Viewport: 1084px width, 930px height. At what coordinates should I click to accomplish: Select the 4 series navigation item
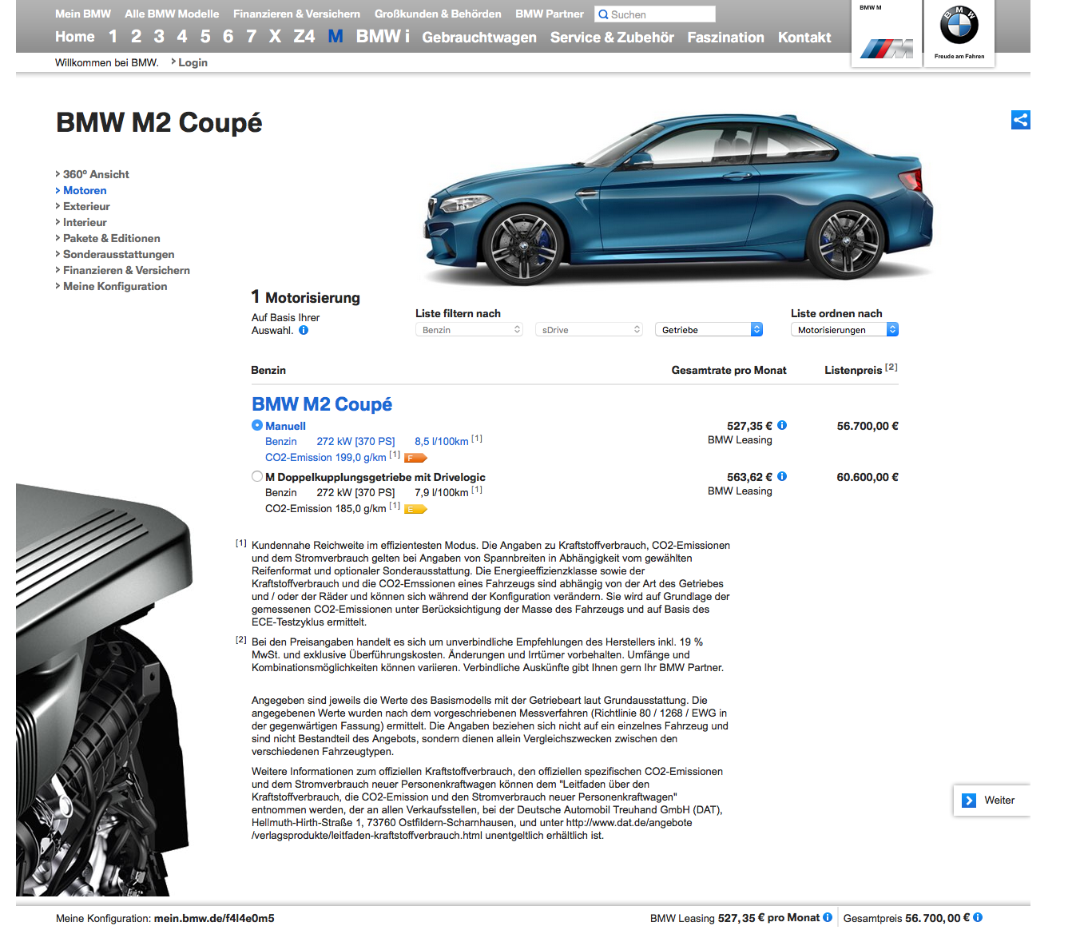coord(183,37)
